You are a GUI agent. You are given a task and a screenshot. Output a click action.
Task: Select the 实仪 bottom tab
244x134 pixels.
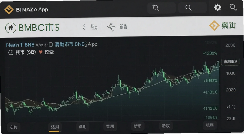[x=13, y=128]
